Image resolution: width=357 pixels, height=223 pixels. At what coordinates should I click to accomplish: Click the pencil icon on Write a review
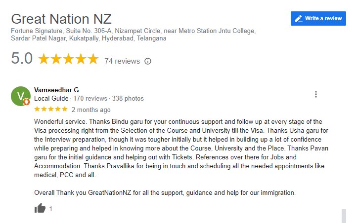pos(299,18)
